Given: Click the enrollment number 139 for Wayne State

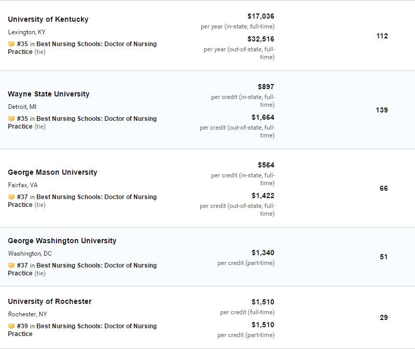Looking at the screenshot, I should [x=382, y=110].
